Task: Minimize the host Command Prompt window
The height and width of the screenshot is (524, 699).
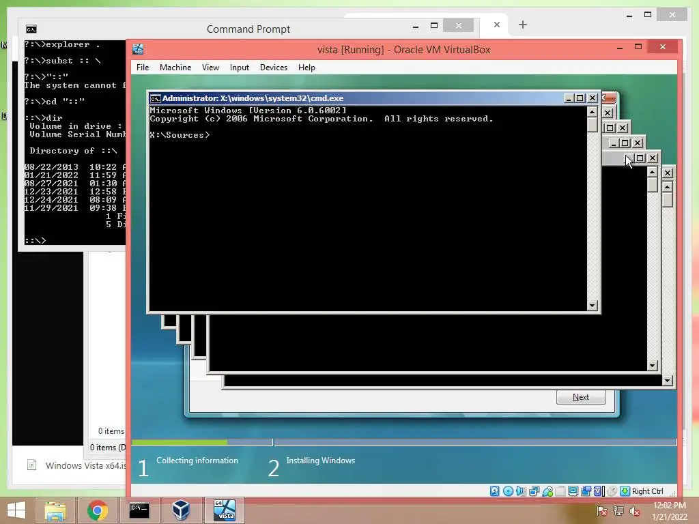Action: click(x=416, y=26)
